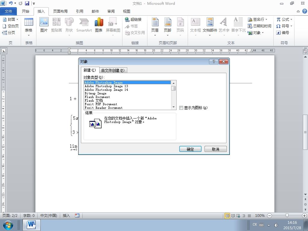
Task: Enable the Display as icon (显示为图标) checkbox
Action: (x=181, y=108)
